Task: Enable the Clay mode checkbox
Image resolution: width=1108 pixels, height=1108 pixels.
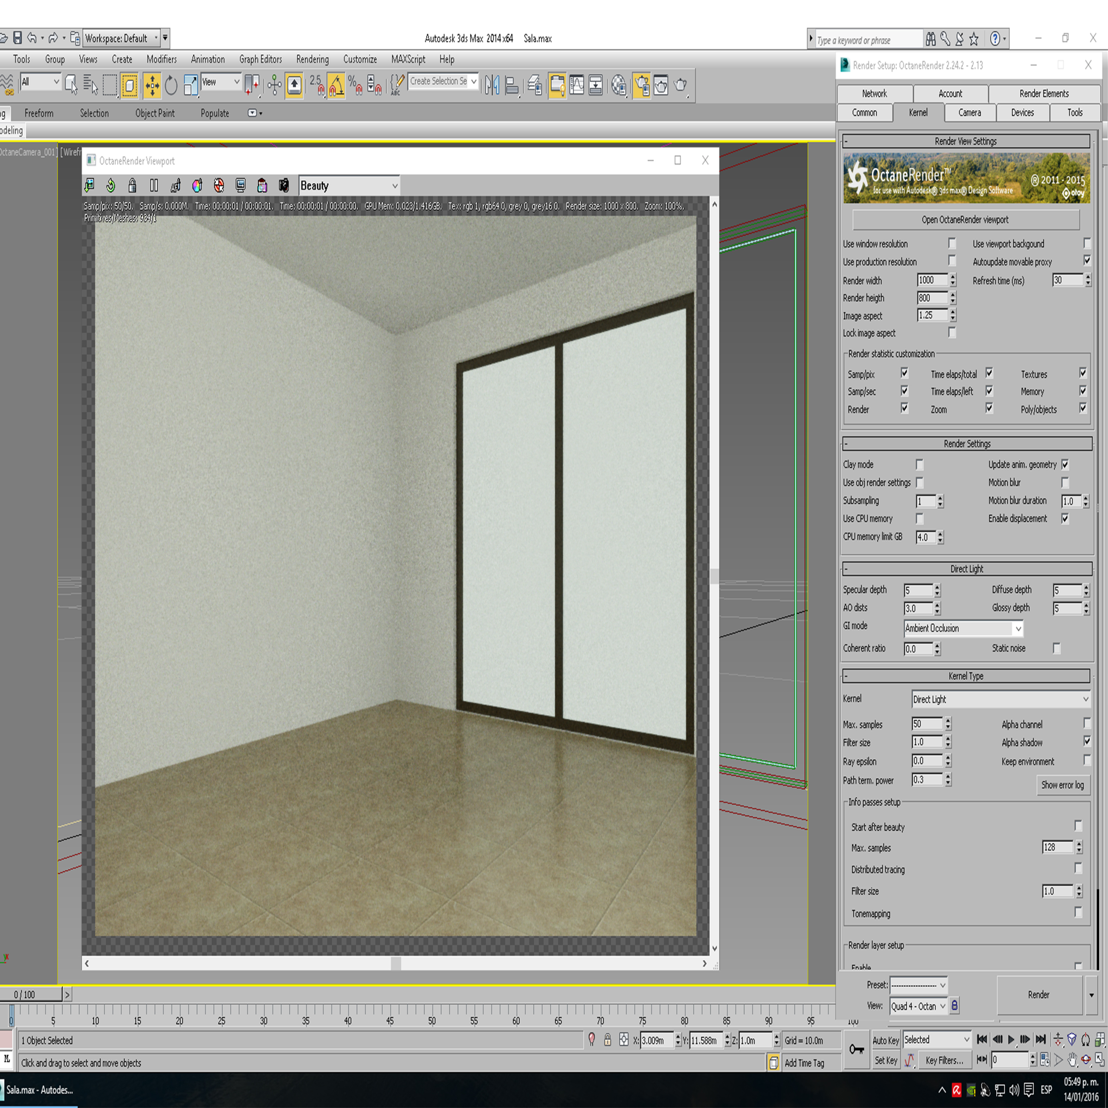Action: click(x=919, y=464)
